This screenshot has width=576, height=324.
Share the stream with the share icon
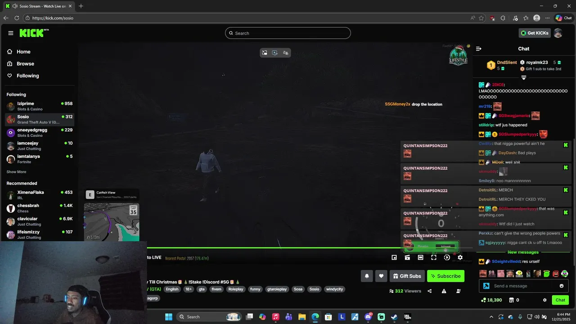click(430, 291)
